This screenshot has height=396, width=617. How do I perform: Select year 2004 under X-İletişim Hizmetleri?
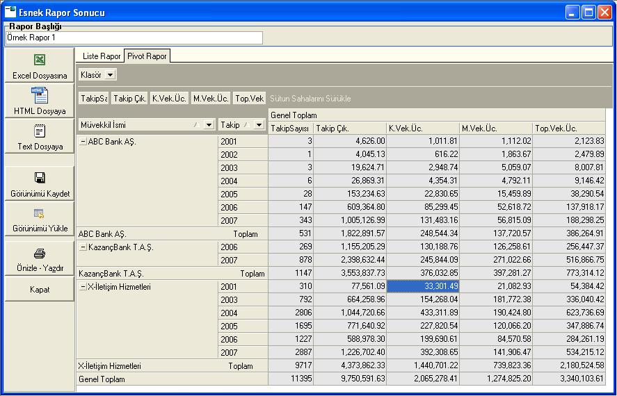[243, 313]
